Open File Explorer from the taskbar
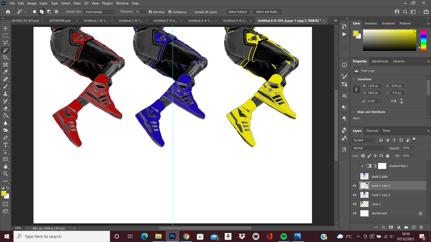The height and width of the screenshot is (242, 431). [158, 236]
